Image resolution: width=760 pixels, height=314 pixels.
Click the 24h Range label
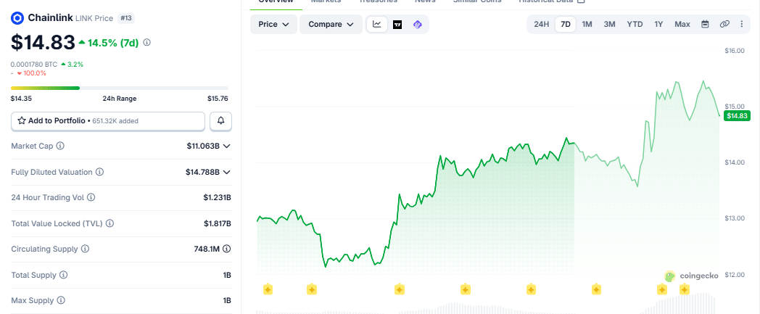[119, 99]
